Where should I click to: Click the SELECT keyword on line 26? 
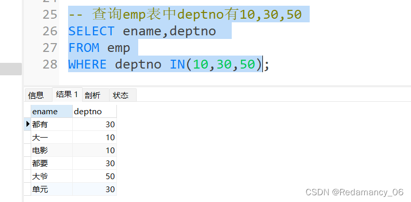click(x=91, y=31)
